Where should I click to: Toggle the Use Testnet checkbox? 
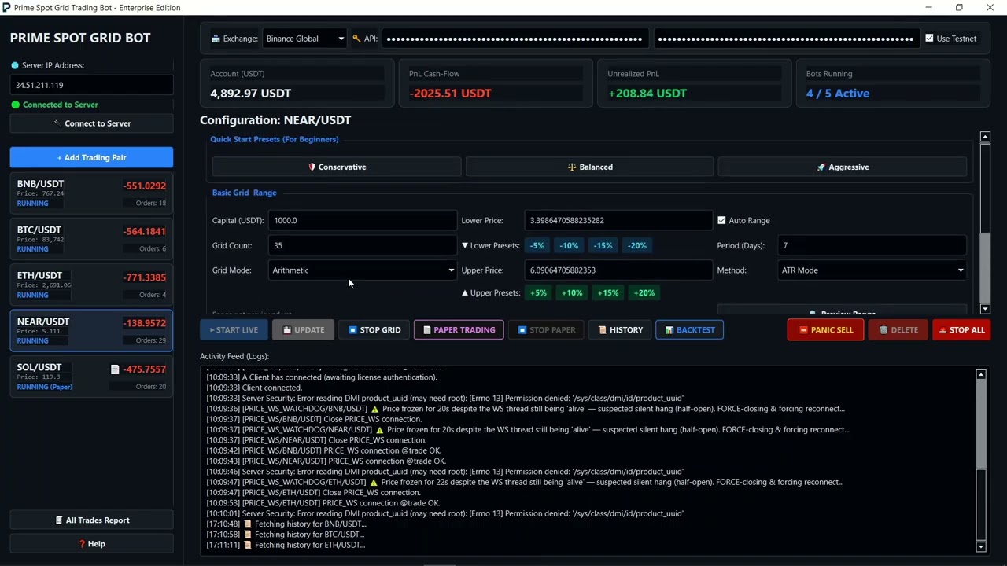click(929, 39)
